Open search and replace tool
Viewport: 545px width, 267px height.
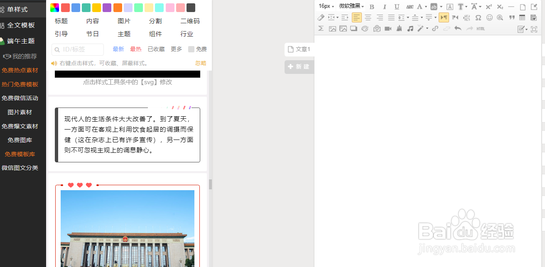[500, 17]
